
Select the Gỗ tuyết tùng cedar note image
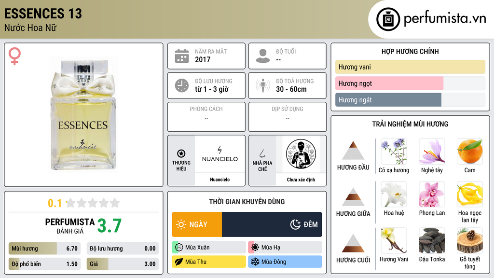pos(470,240)
